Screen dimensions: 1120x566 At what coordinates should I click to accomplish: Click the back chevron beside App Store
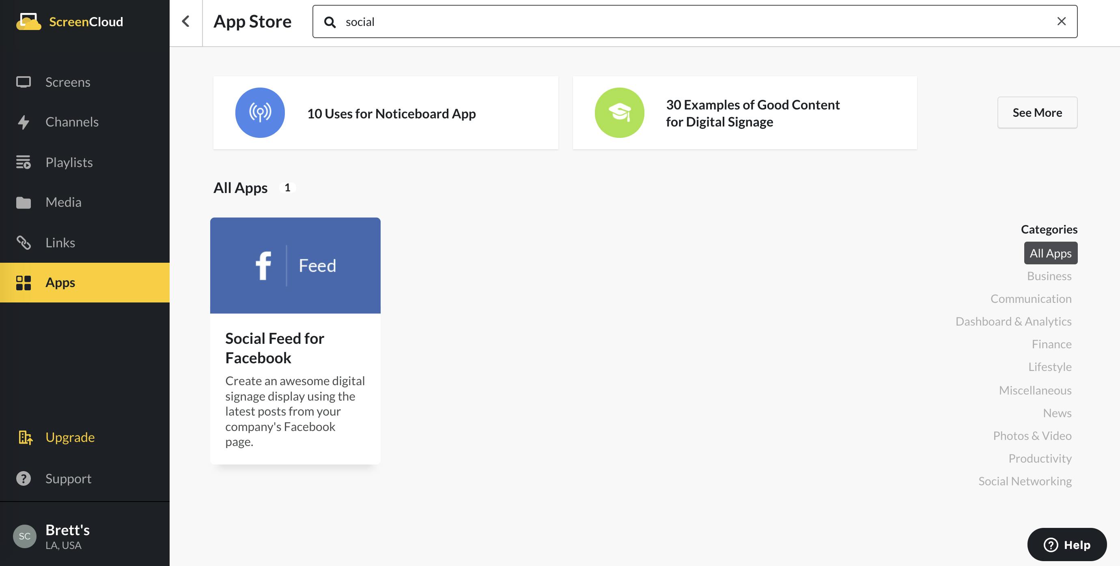coord(186,21)
